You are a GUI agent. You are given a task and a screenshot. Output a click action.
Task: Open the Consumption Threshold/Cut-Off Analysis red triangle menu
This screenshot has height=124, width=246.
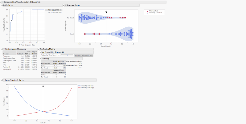point(3,2)
